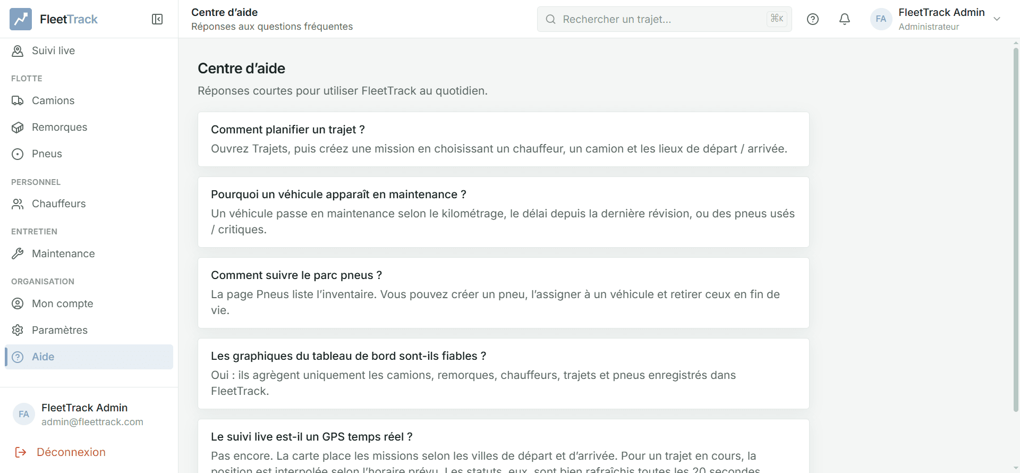This screenshot has width=1020, height=473.
Task: Click the Camions truck icon
Action: pyautogui.click(x=18, y=100)
